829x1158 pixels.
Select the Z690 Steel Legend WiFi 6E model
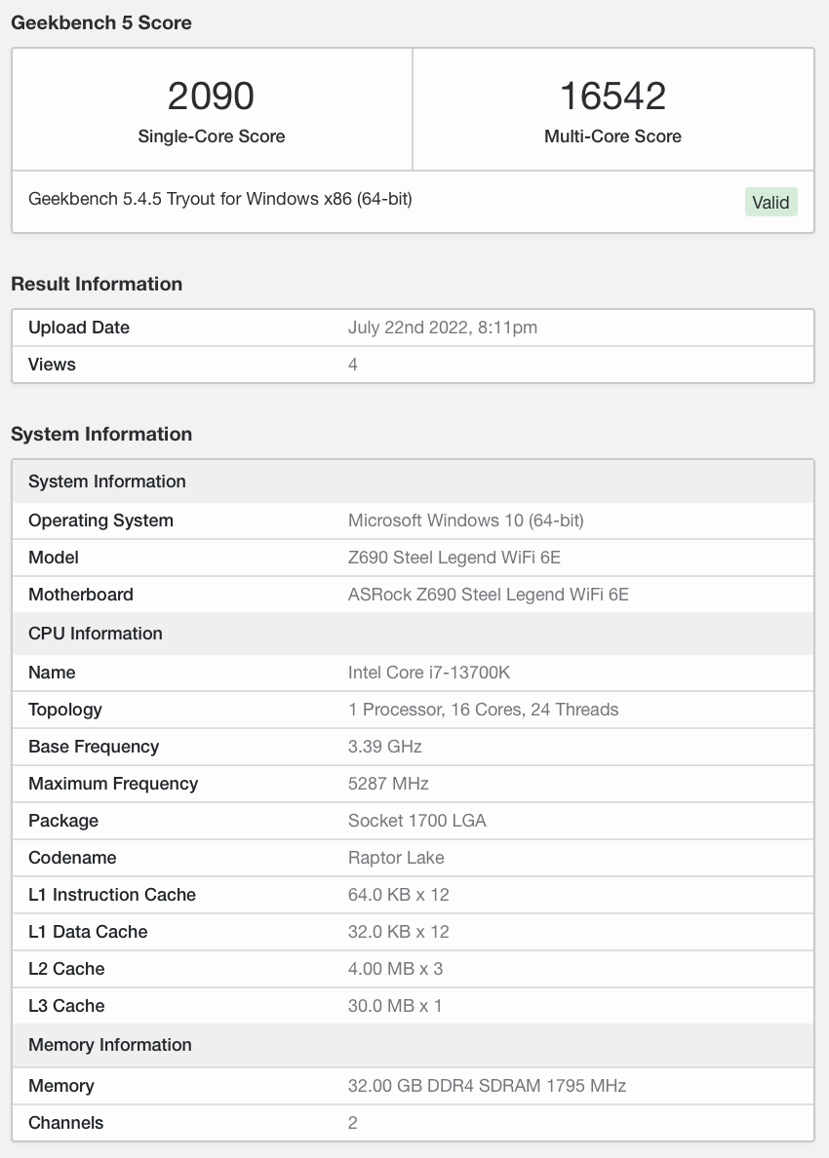pyautogui.click(x=453, y=558)
